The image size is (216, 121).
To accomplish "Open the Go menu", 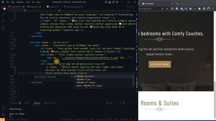I will pos(33,2).
